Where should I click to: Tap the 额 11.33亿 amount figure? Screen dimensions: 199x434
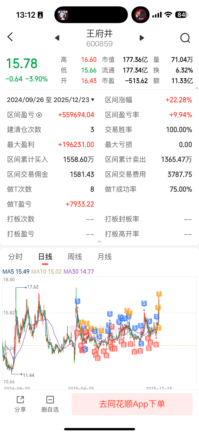[182, 81]
